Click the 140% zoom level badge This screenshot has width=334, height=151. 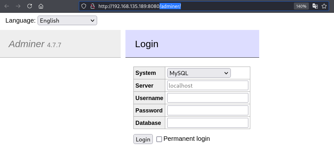(x=301, y=6)
